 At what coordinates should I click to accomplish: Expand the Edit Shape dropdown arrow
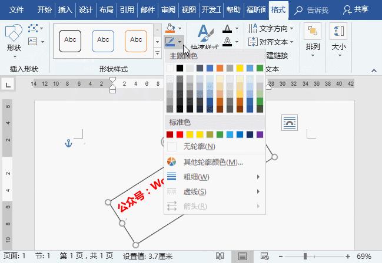click(42, 28)
